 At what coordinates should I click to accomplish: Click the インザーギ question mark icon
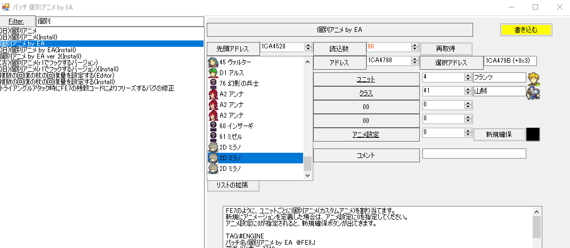[x=214, y=126]
